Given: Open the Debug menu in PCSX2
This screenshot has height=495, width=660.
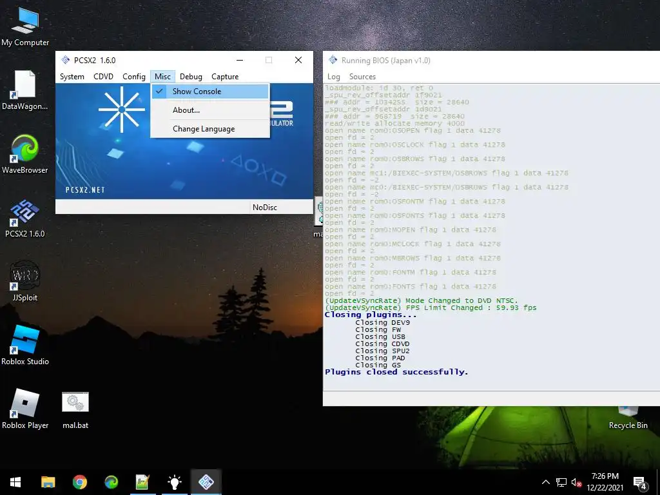Looking at the screenshot, I should click(x=191, y=77).
